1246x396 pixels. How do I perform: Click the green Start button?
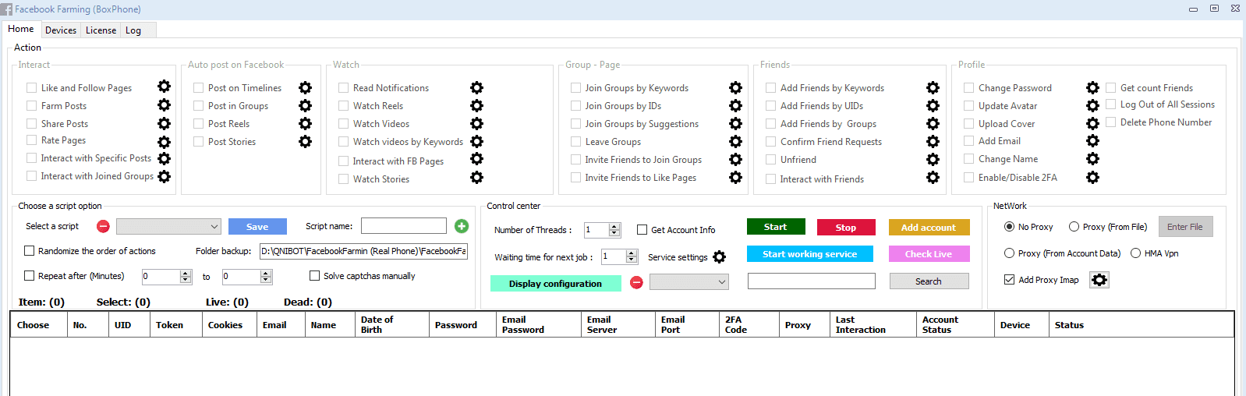pyautogui.click(x=776, y=227)
